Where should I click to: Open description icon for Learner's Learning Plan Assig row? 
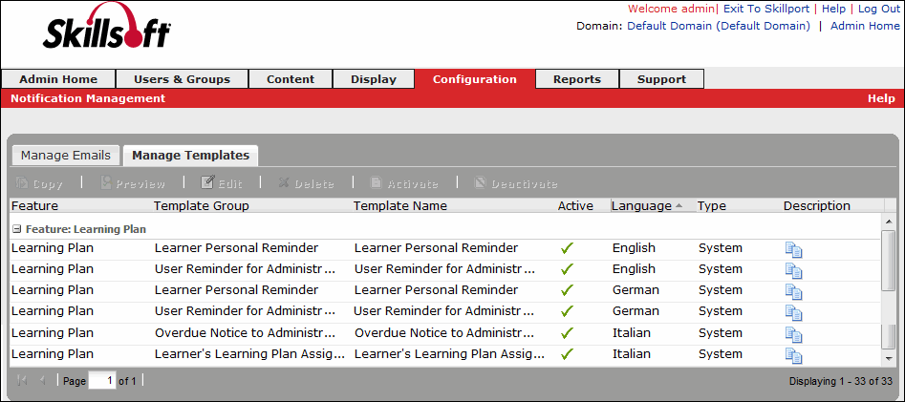tap(793, 355)
